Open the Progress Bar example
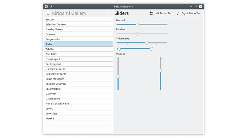The height and width of the screenshot is (138, 247). (53, 39)
